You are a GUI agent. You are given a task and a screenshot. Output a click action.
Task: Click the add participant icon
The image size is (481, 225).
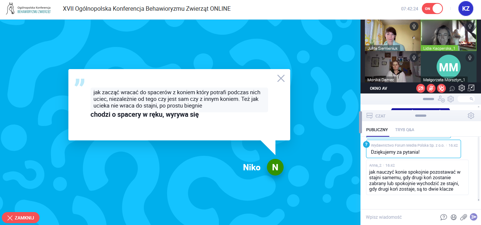point(441,99)
